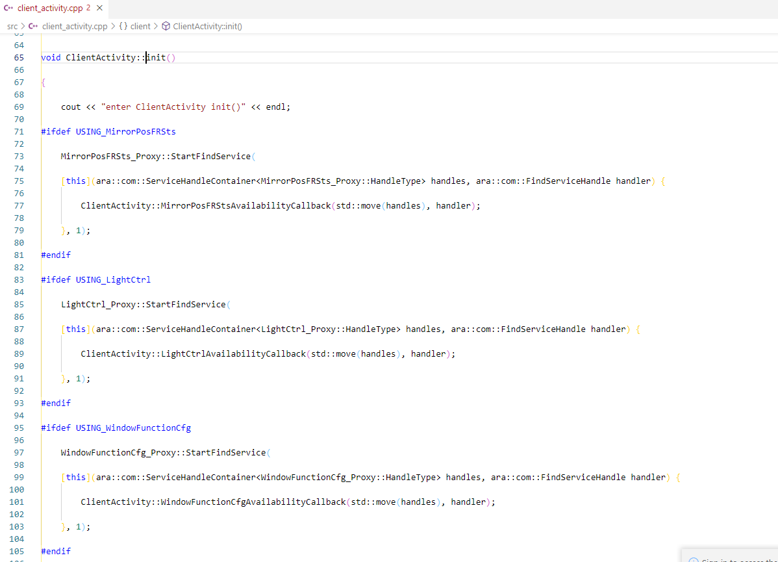
Task: Click LightCtrlAvailabilityCallback on line 89
Action: click(232, 353)
